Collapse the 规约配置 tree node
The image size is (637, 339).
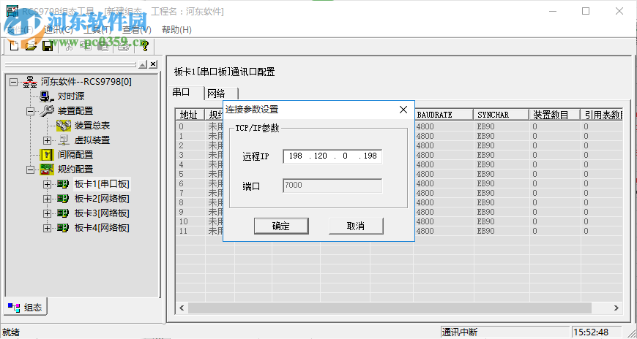pos(31,169)
